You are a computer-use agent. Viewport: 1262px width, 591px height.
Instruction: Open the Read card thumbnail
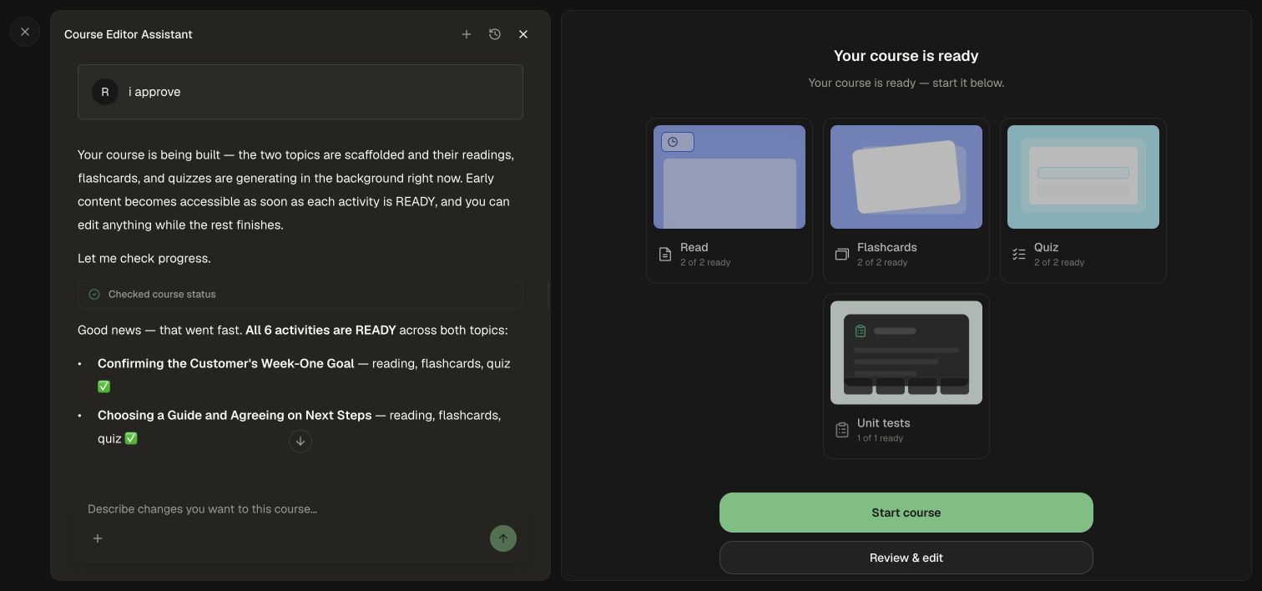[x=729, y=177]
